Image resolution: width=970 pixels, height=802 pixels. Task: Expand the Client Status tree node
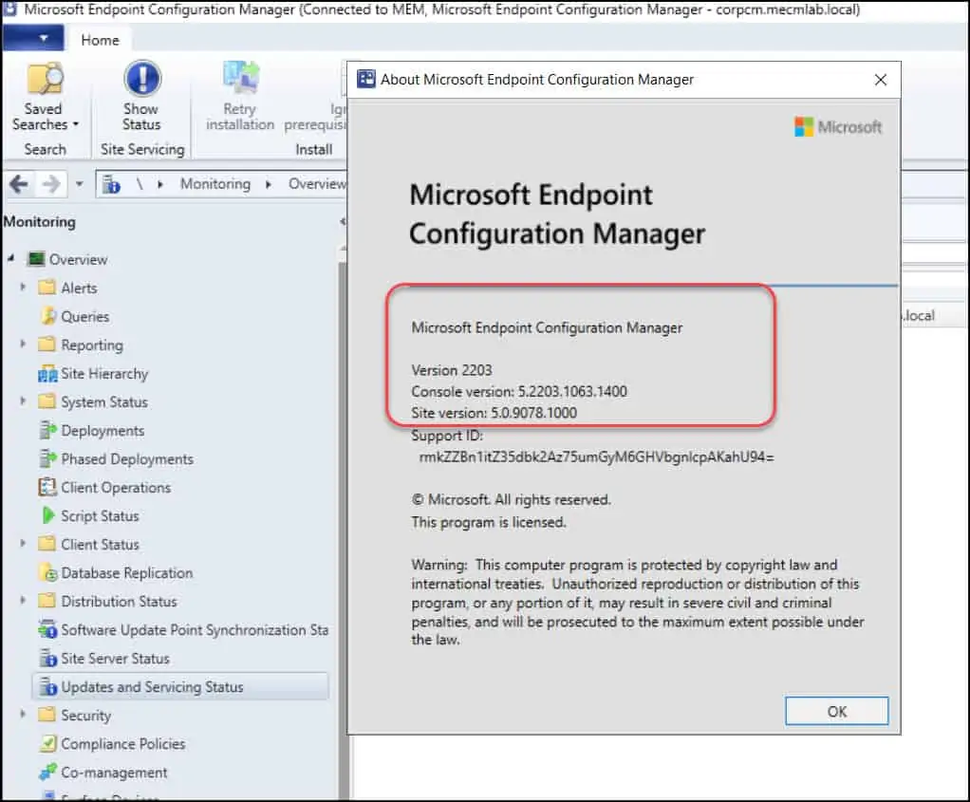point(23,544)
